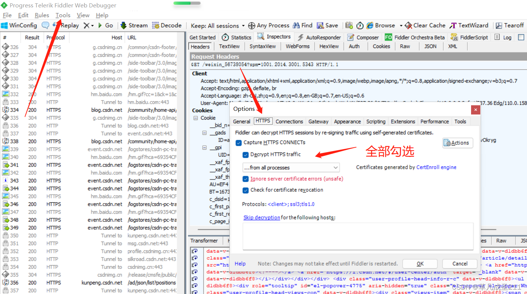Open the Rules menu
The height and width of the screenshot is (294, 527).
[x=41, y=15]
